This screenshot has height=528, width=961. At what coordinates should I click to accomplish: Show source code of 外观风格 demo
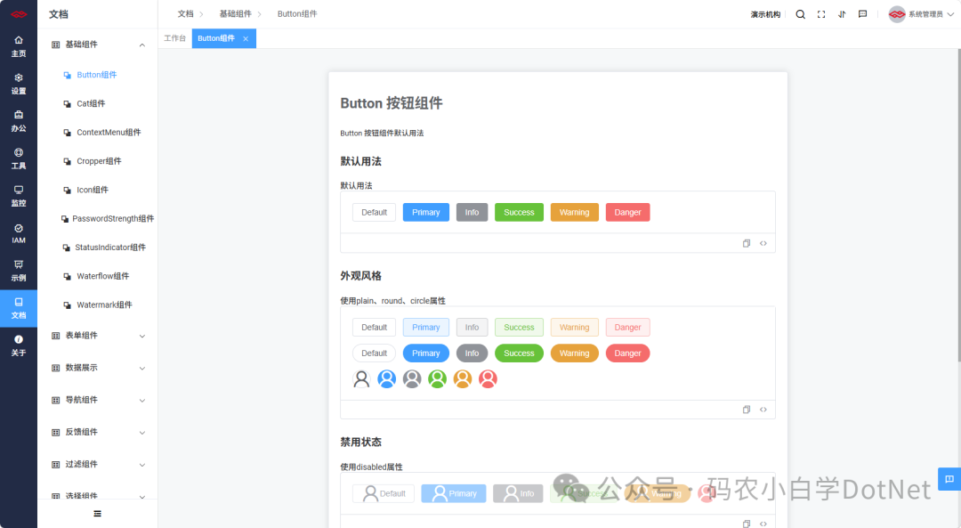pos(763,410)
